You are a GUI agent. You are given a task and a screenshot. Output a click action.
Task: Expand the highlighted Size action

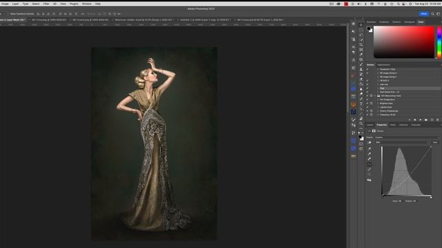click(378, 88)
